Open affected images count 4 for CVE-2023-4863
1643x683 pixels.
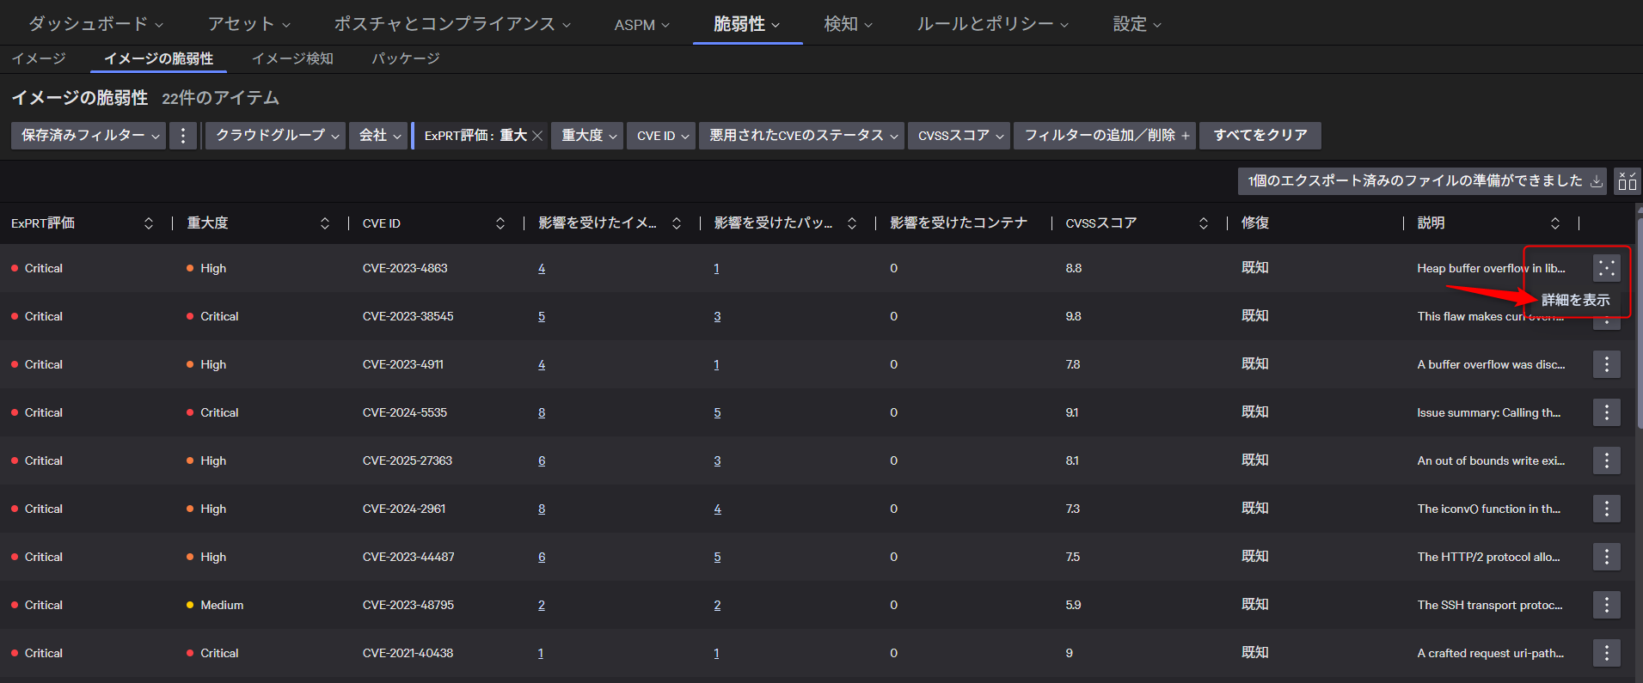542,268
